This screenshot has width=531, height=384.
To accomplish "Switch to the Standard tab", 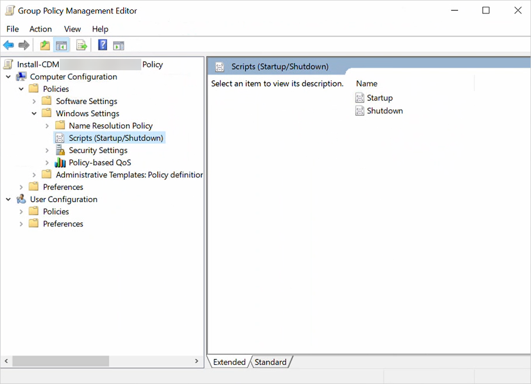I will click(270, 362).
